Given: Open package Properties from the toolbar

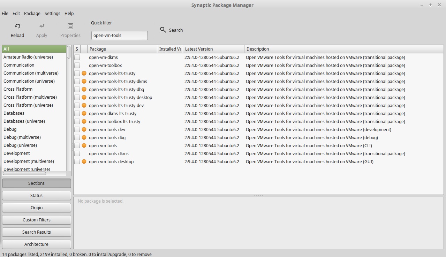Looking at the screenshot, I should (70, 26).
